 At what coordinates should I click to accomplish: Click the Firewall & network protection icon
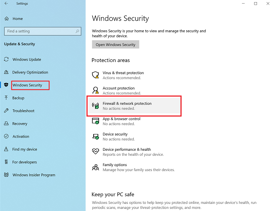[95, 106]
